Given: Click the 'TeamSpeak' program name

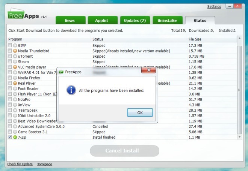Looking at the screenshot, I should [x=28, y=110].
